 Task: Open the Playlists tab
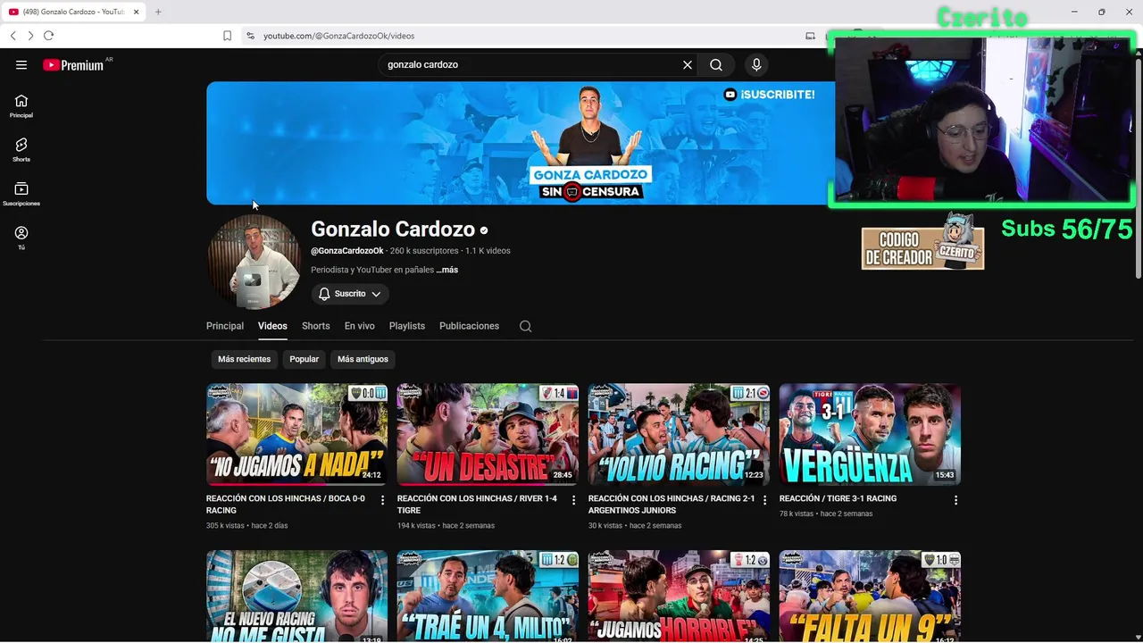click(x=407, y=326)
